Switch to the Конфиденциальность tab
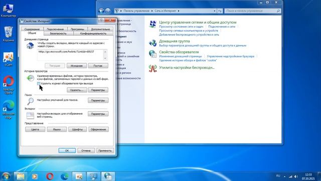The height and width of the screenshot is (181, 321). [x=93, y=34]
